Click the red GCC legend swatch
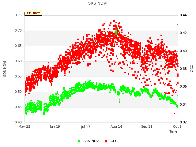The image size is (196, 147). tap(106, 141)
